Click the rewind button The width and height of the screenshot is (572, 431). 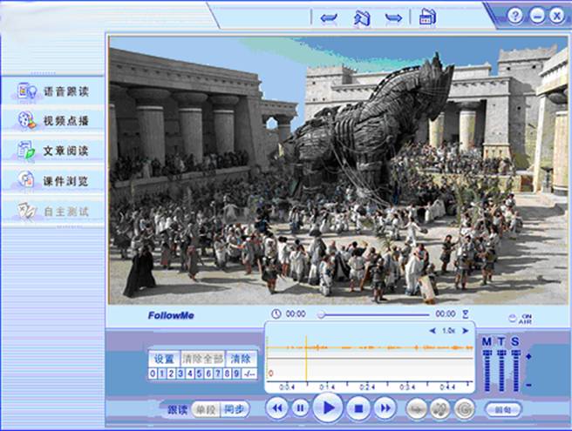(277, 408)
